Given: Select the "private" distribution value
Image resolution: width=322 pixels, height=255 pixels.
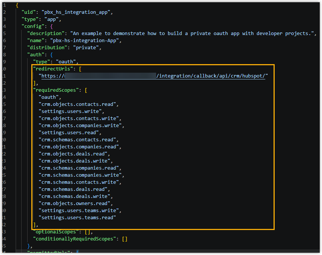Looking at the screenshot, I should [86, 48].
